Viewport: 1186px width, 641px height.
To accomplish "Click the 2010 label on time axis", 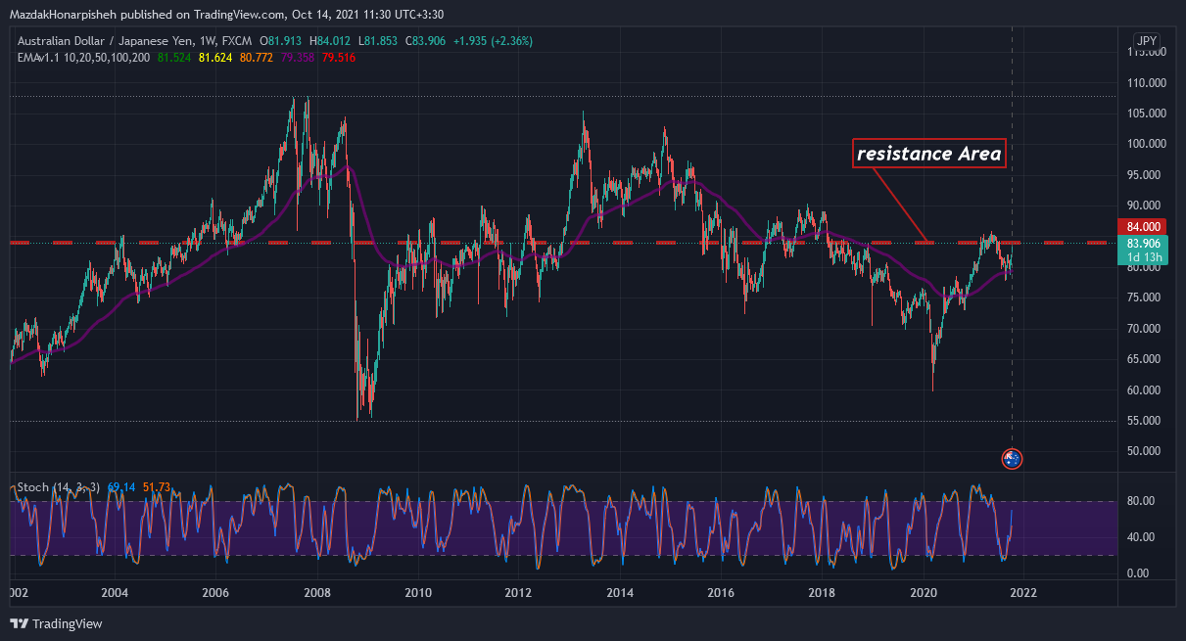I will (x=418, y=593).
